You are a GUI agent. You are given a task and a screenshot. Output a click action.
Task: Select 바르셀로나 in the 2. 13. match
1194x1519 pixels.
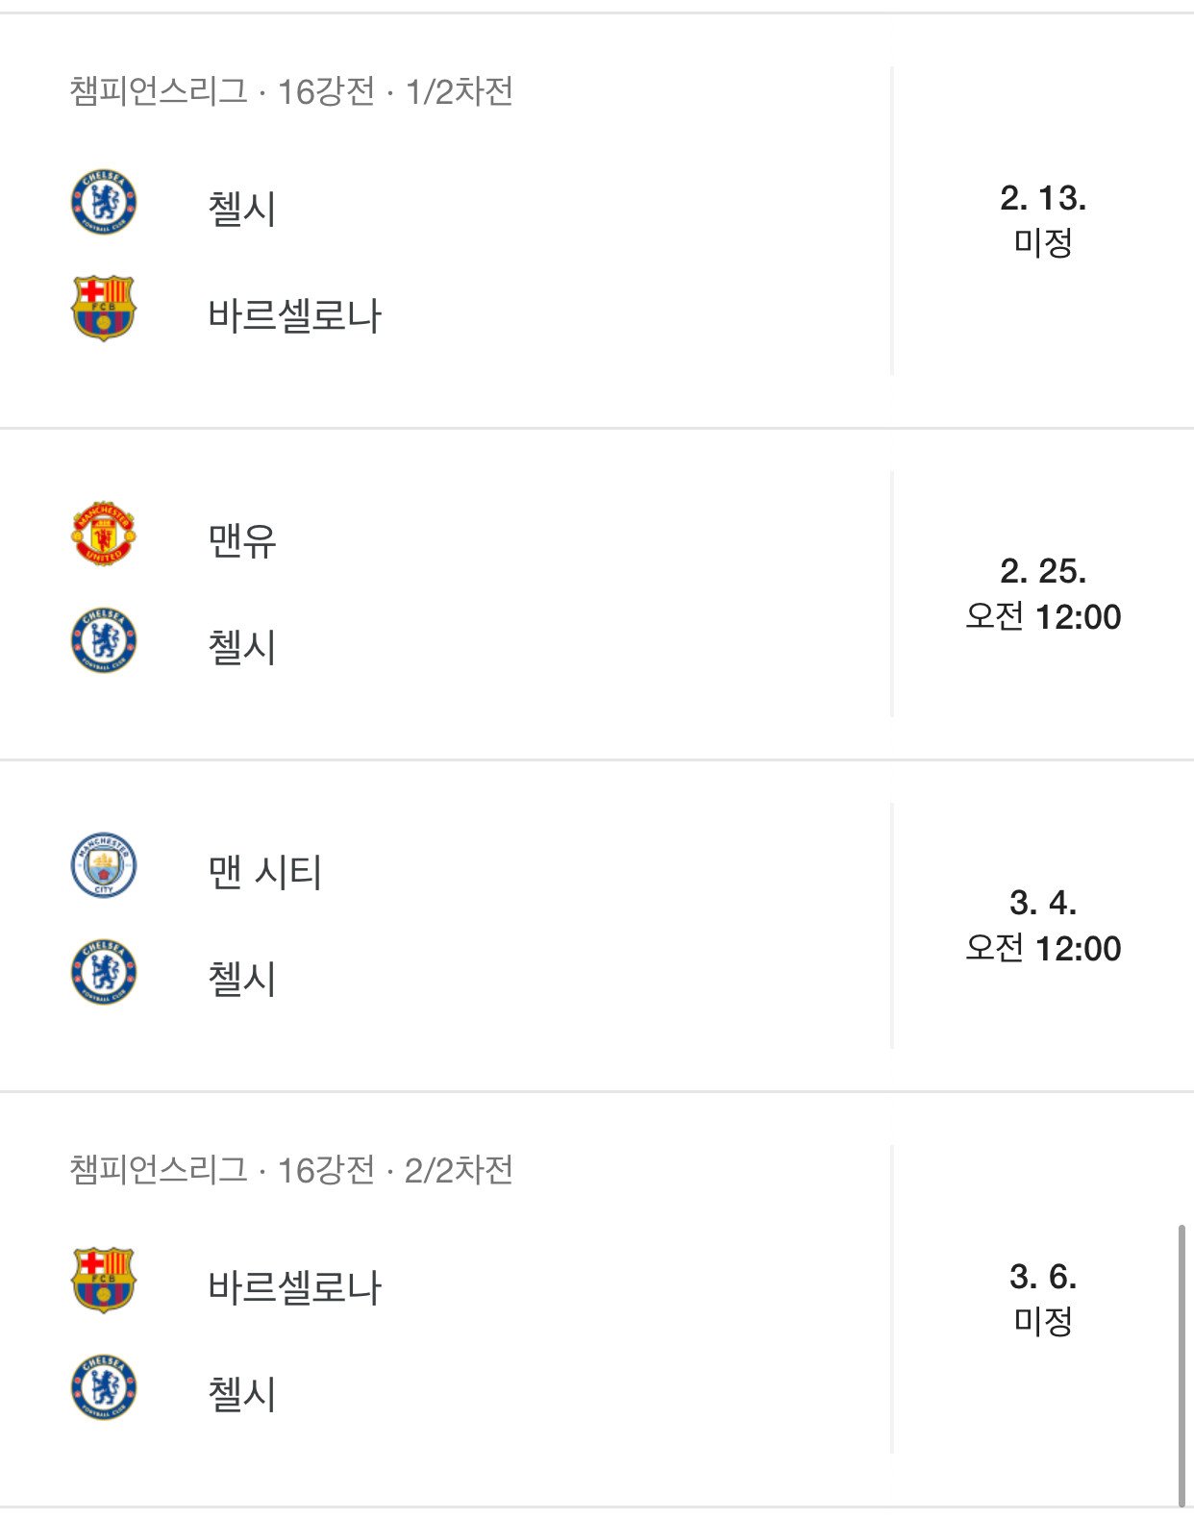(x=295, y=315)
